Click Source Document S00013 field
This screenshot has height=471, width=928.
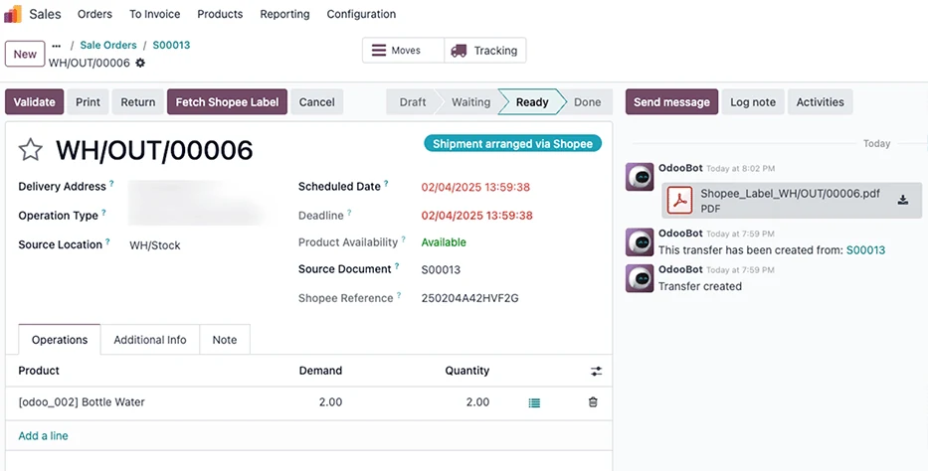(441, 269)
